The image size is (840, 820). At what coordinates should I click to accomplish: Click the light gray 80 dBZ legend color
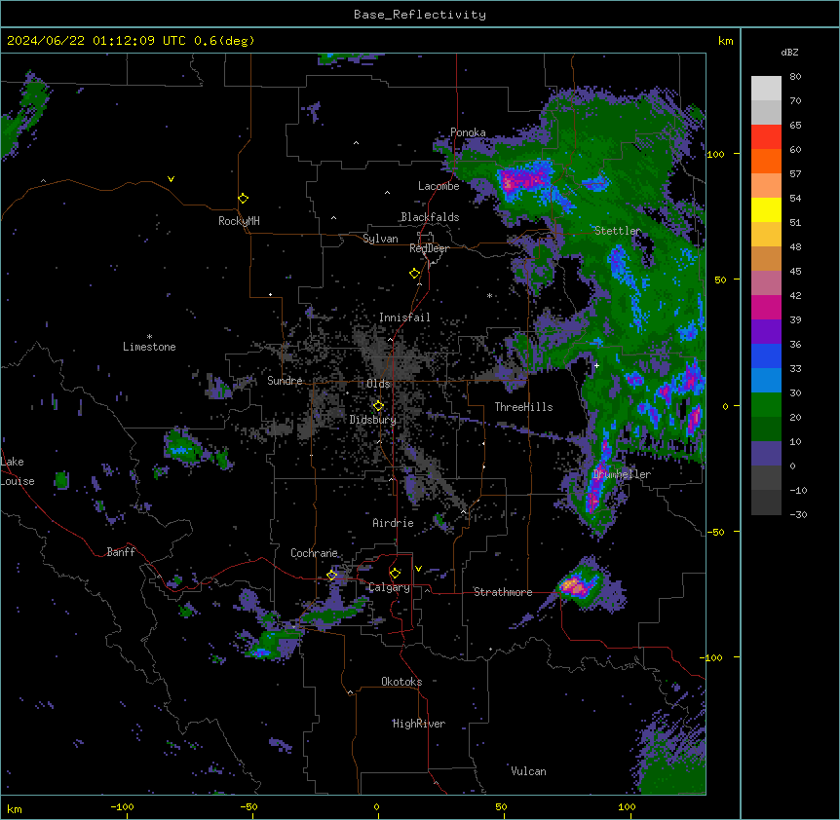(766, 89)
